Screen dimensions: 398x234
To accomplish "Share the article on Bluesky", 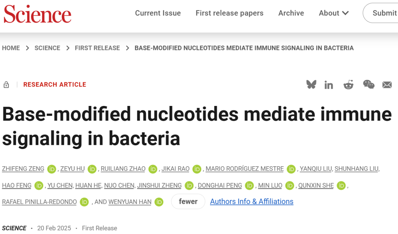I will coord(311,85).
